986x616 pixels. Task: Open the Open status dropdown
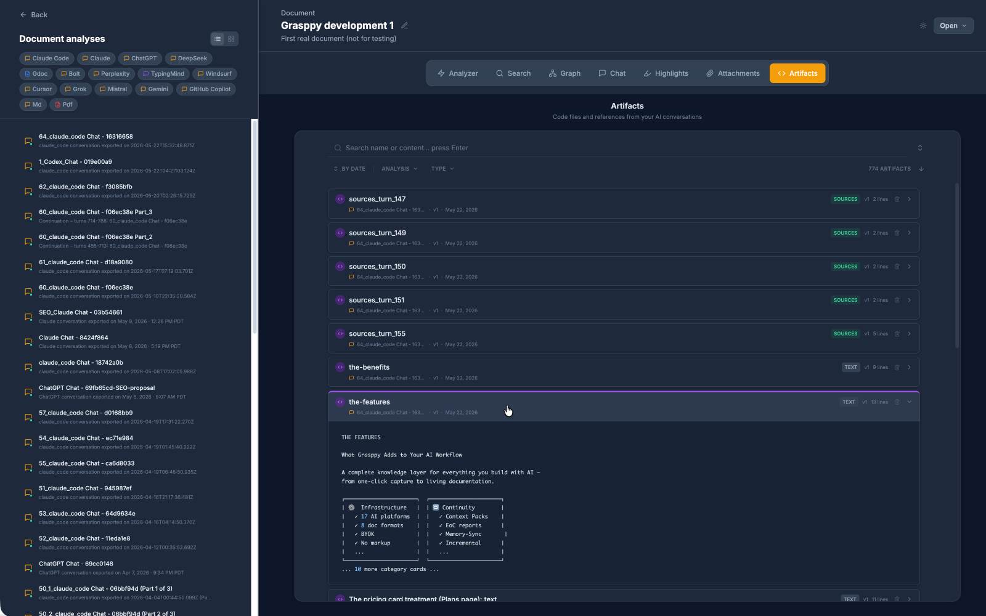pos(953,26)
